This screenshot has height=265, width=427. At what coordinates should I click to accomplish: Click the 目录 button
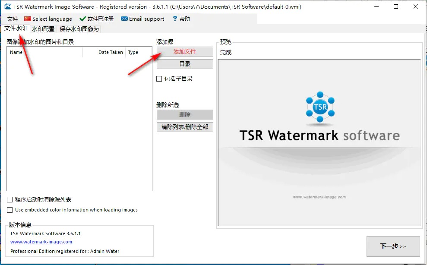click(x=185, y=64)
